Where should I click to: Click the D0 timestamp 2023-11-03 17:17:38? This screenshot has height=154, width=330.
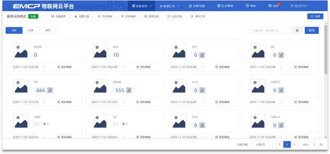click(26, 102)
